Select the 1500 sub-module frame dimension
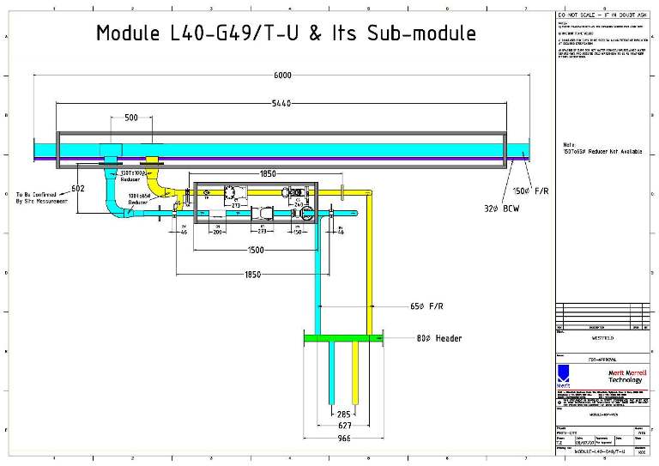 [x=256, y=251]
